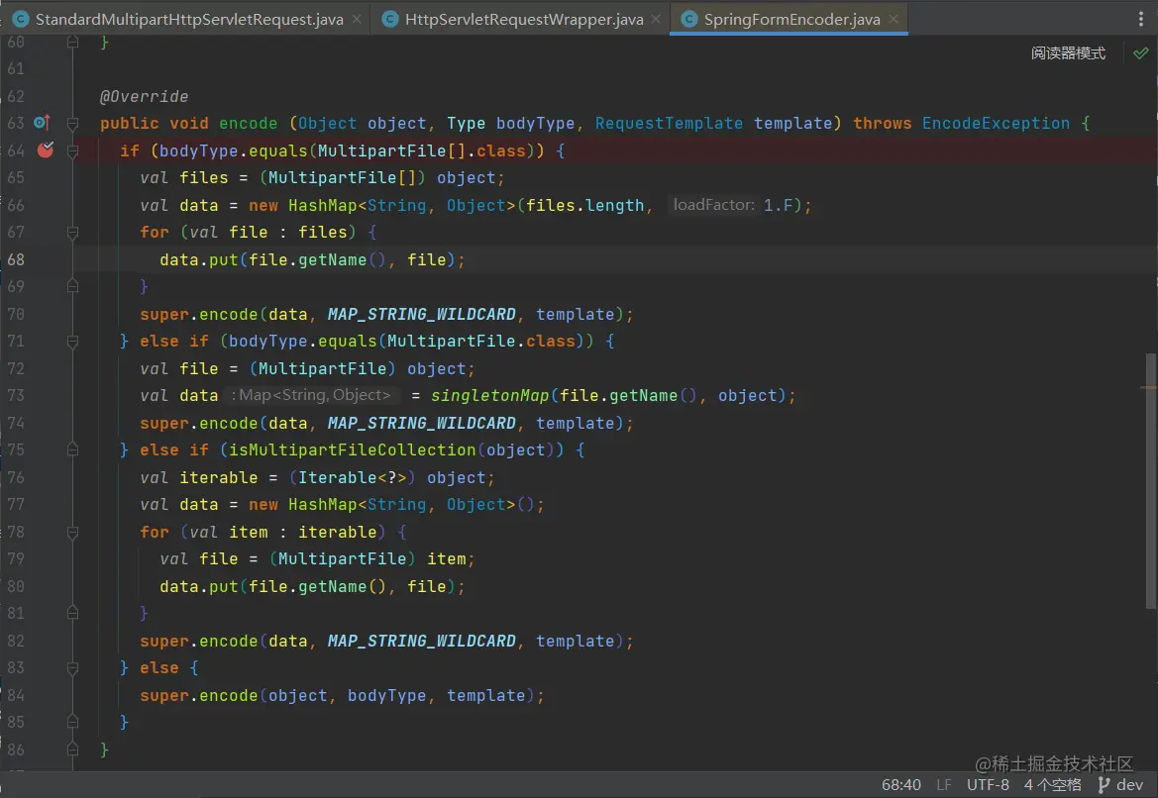This screenshot has width=1158, height=798.
Task: Collapse the else block at line 83
Action: (x=72, y=667)
